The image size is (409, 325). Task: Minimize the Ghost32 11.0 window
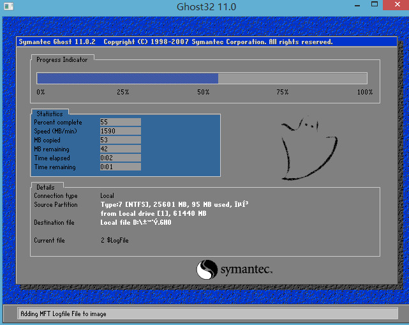357,5
